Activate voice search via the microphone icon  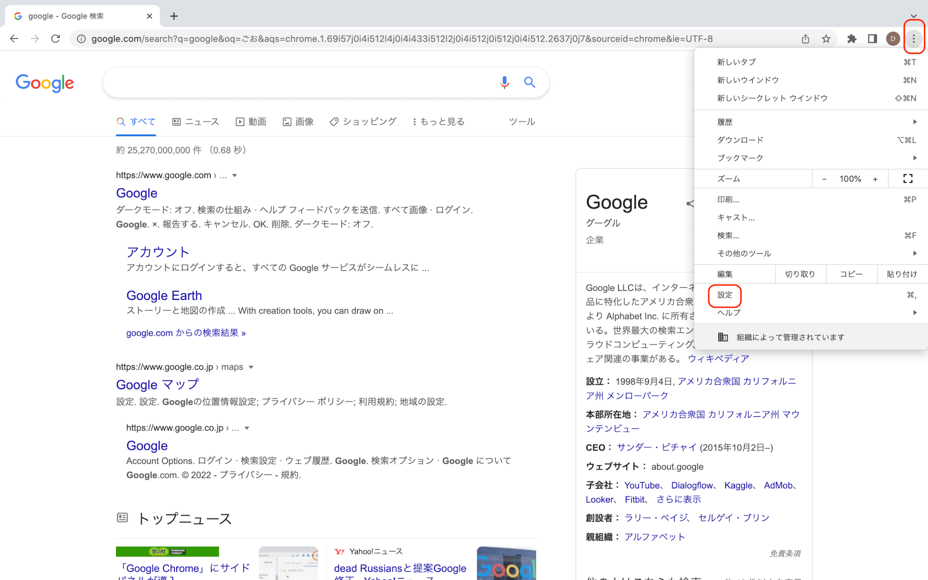504,82
